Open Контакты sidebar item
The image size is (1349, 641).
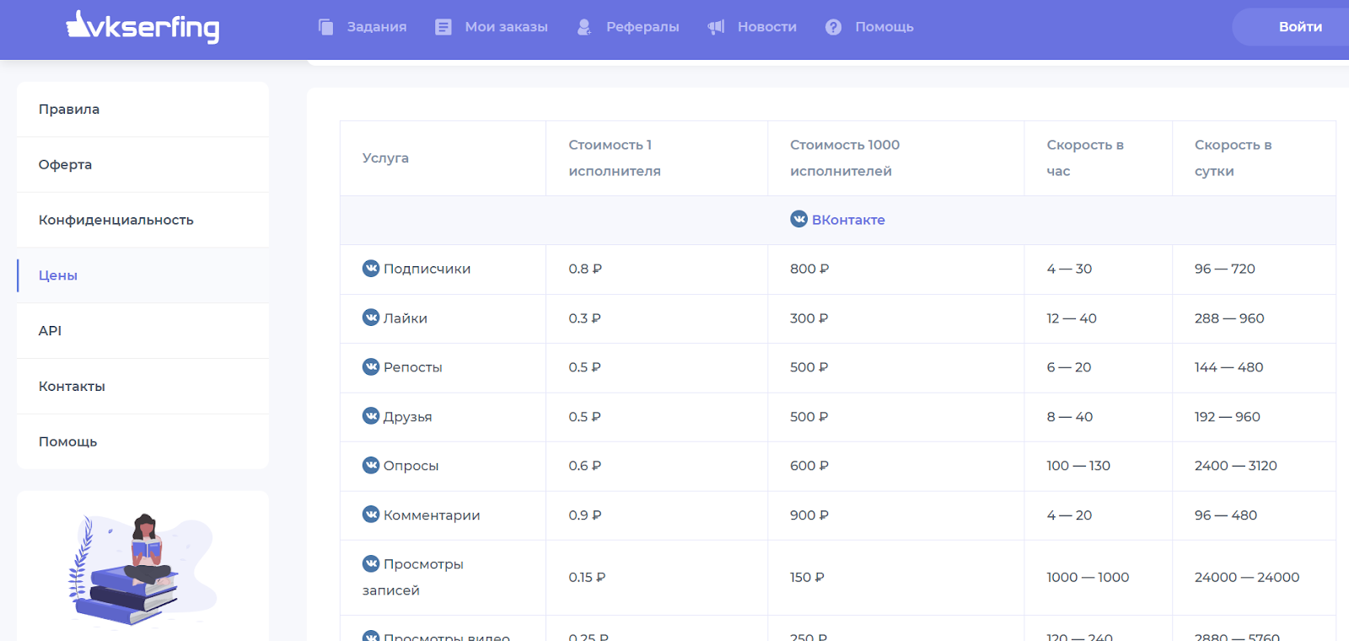coord(142,387)
